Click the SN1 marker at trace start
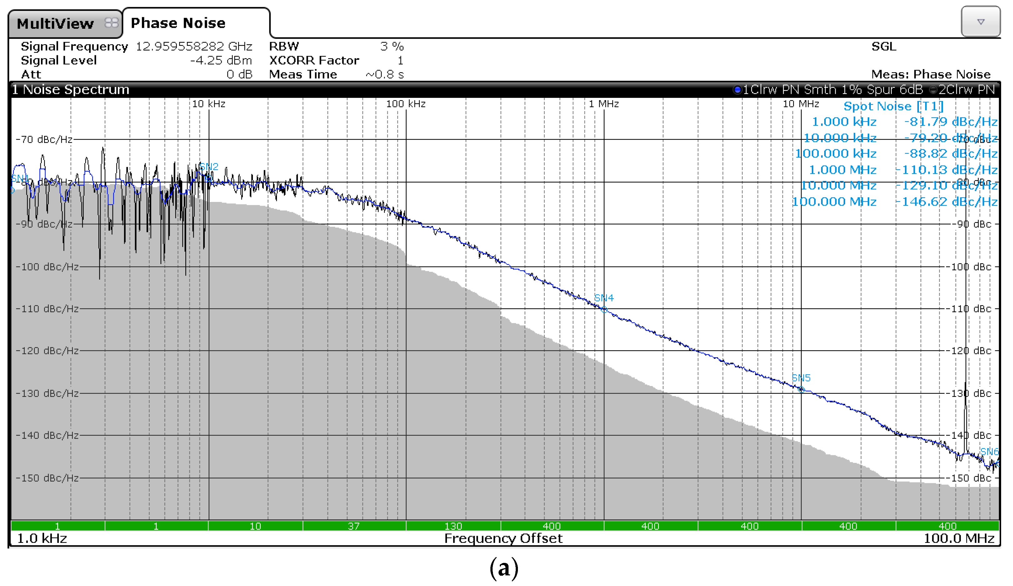Screen dimensions: 1013x586 [x=19, y=178]
